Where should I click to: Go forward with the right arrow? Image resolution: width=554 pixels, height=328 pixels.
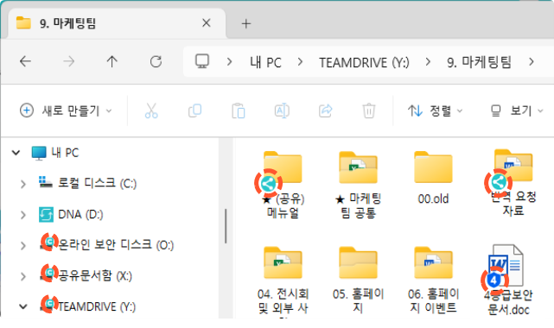[x=69, y=62]
